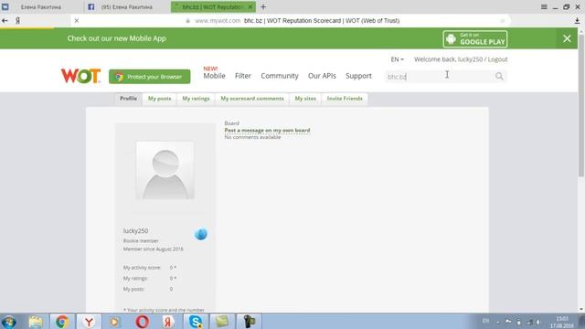Click the Logout link
Viewport: 585px width, 329px height.
[497, 59]
